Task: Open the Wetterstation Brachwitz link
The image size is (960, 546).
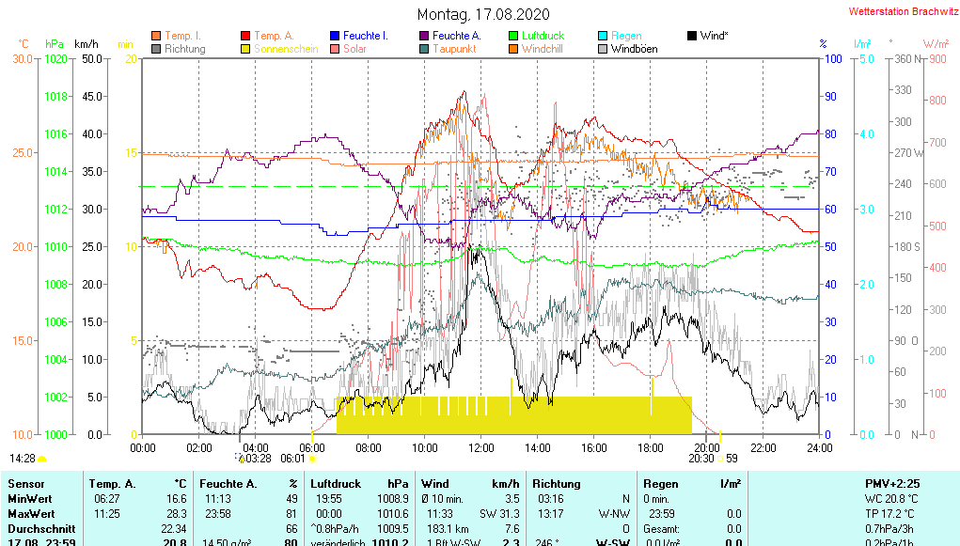Action: tap(897, 12)
